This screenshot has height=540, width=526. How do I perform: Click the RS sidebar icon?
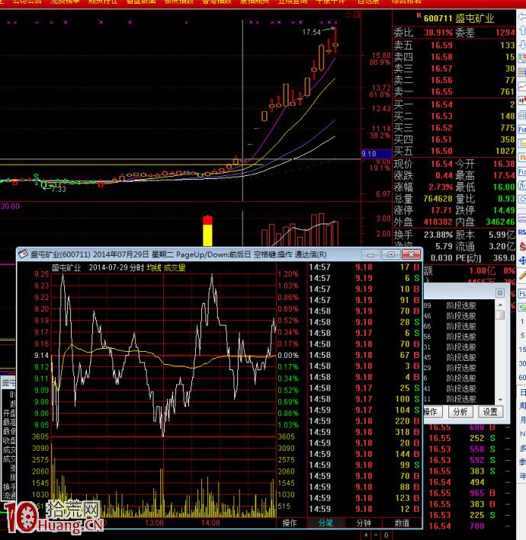522,232
